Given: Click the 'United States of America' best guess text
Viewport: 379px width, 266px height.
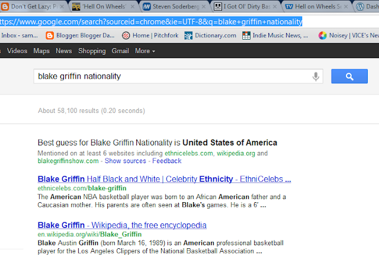Looking at the screenshot, I should click(x=230, y=142).
